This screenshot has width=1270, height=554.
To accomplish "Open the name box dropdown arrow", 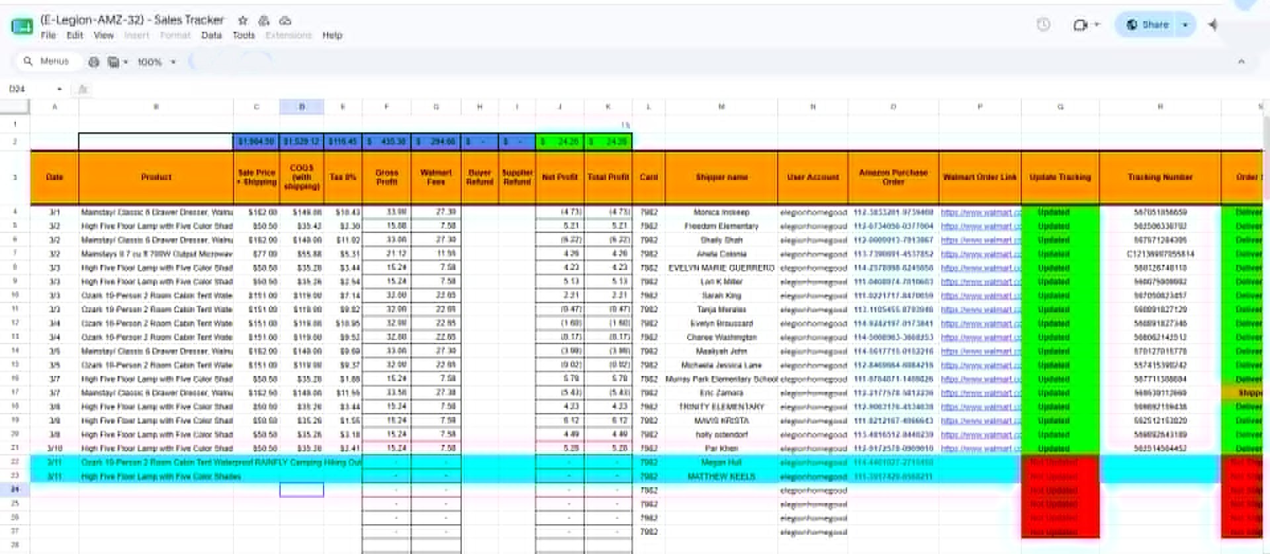I will (x=60, y=89).
